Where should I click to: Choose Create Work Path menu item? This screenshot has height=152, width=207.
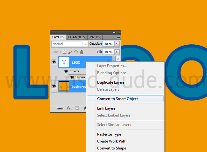pyautogui.click(x=125, y=141)
